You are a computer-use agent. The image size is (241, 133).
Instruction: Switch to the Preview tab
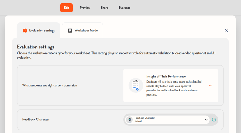[85, 8]
